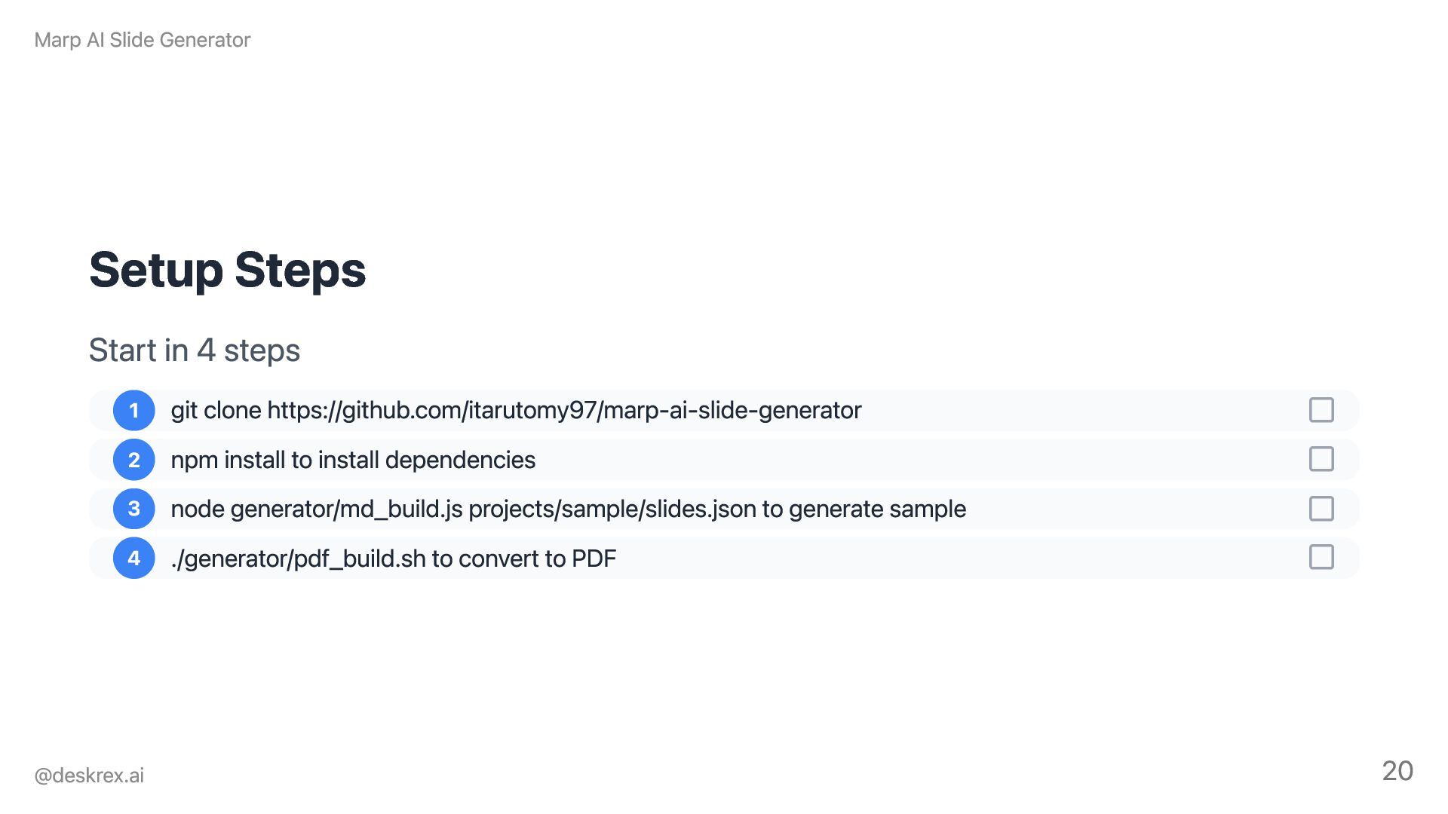Check off the PDF conversion step
This screenshot has width=1448, height=814.
tap(1321, 558)
